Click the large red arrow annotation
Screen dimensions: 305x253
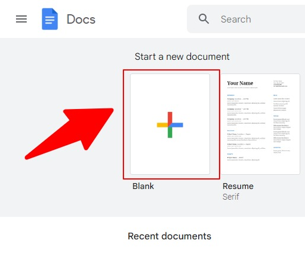pos(69,134)
